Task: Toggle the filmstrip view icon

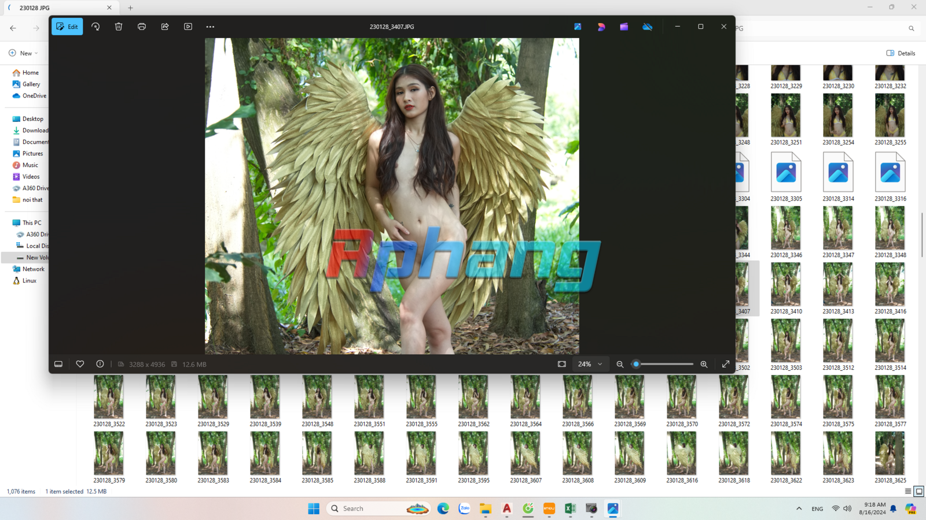Action: tap(58, 364)
